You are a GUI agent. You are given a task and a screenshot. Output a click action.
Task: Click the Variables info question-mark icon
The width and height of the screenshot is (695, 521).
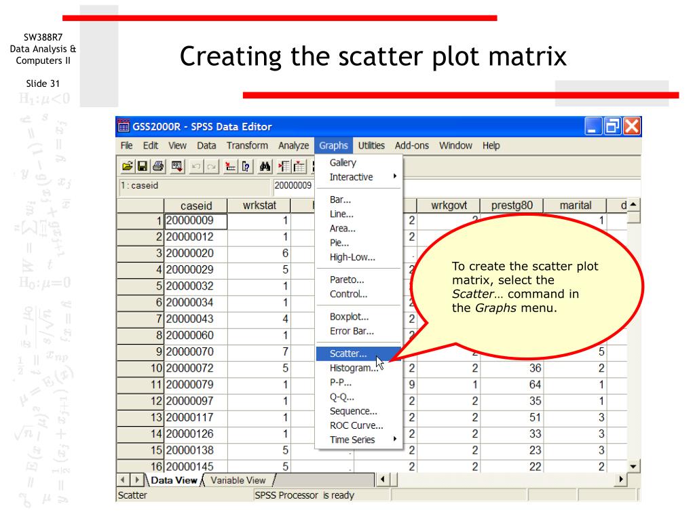coord(246,167)
